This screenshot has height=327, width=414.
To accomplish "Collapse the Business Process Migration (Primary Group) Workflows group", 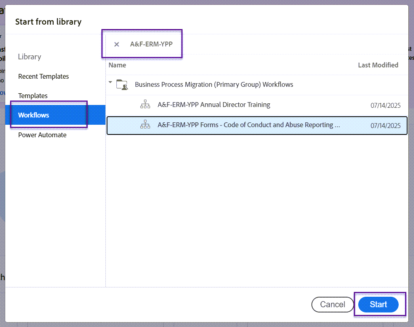I will coord(110,82).
